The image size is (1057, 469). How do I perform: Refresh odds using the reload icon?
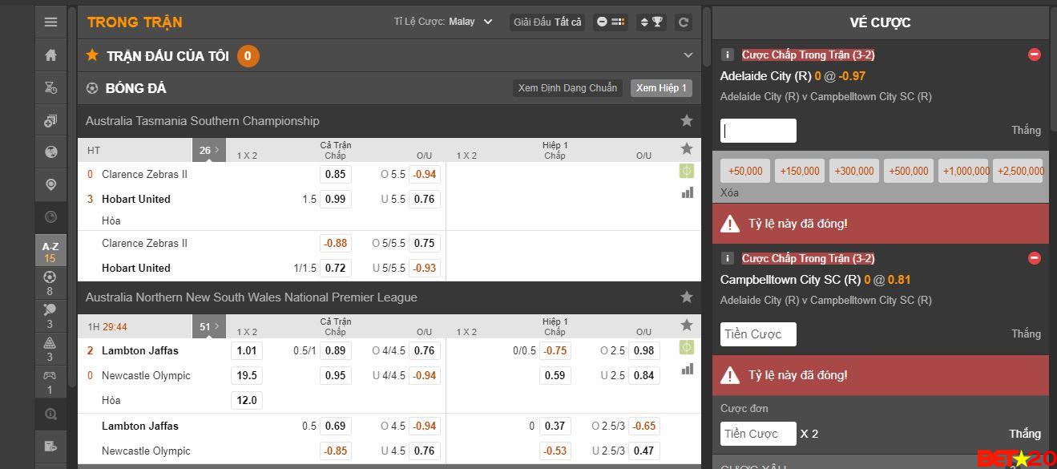pyautogui.click(x=683, y=22)
